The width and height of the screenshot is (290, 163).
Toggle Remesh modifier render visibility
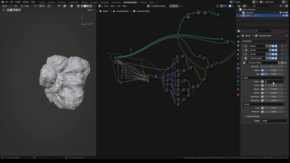pyautogui.click(x=276, y=50)
